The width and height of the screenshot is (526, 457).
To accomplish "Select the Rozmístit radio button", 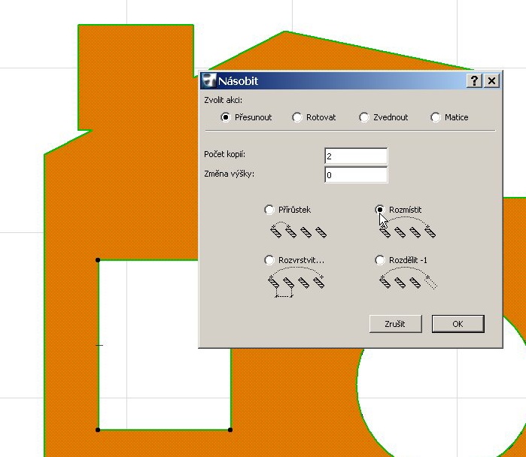I will (380, 210).
